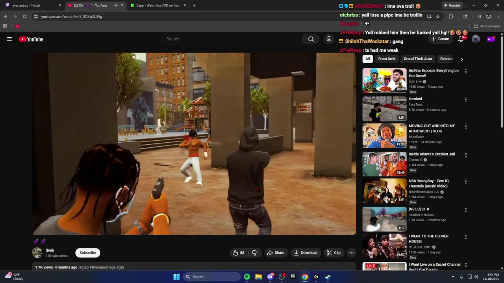View site information in address bar
This screenshot has height=283, width=504.
pyautogui.click(x=36, y=17)
